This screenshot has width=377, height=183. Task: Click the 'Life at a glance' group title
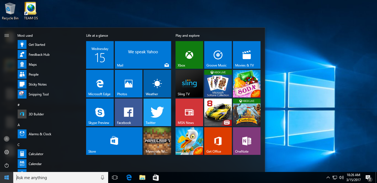coord(97,36)
